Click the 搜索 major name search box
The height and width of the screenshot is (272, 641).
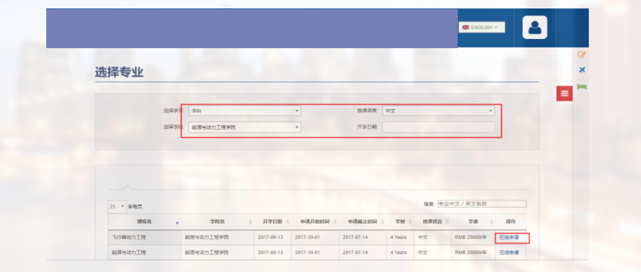(481, 204)
